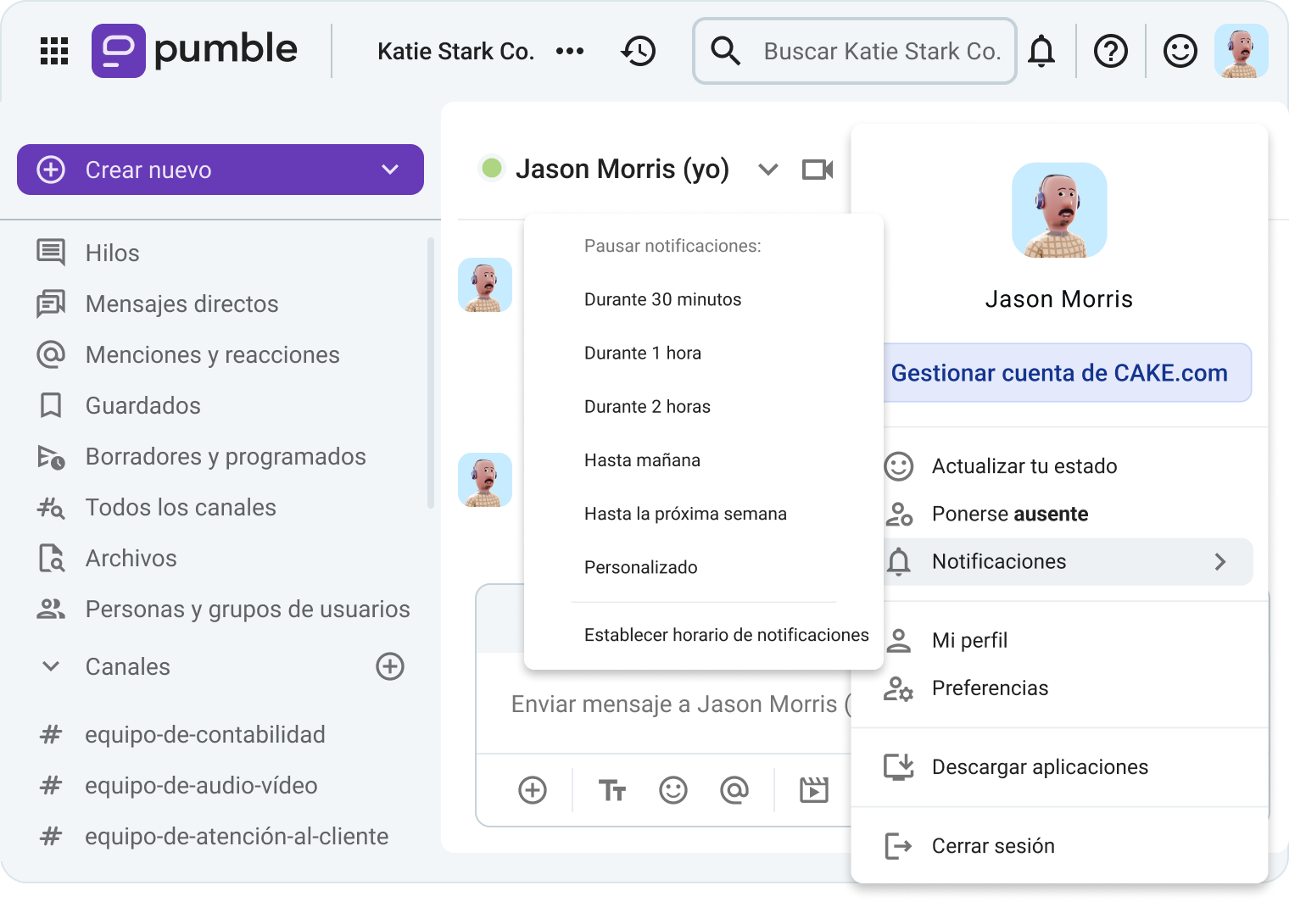Click the Borradores y programados icon
This screenshot has width=1306, height=902.
[x=51, y=456]
